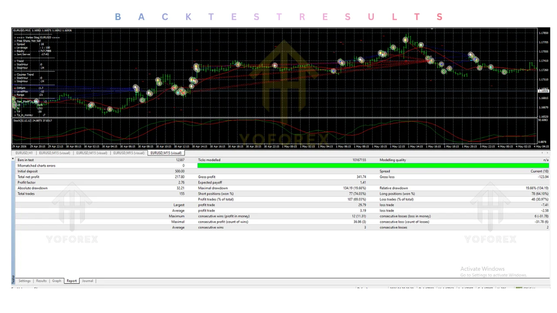Click Gross loss value -123.94

point(543,177)
